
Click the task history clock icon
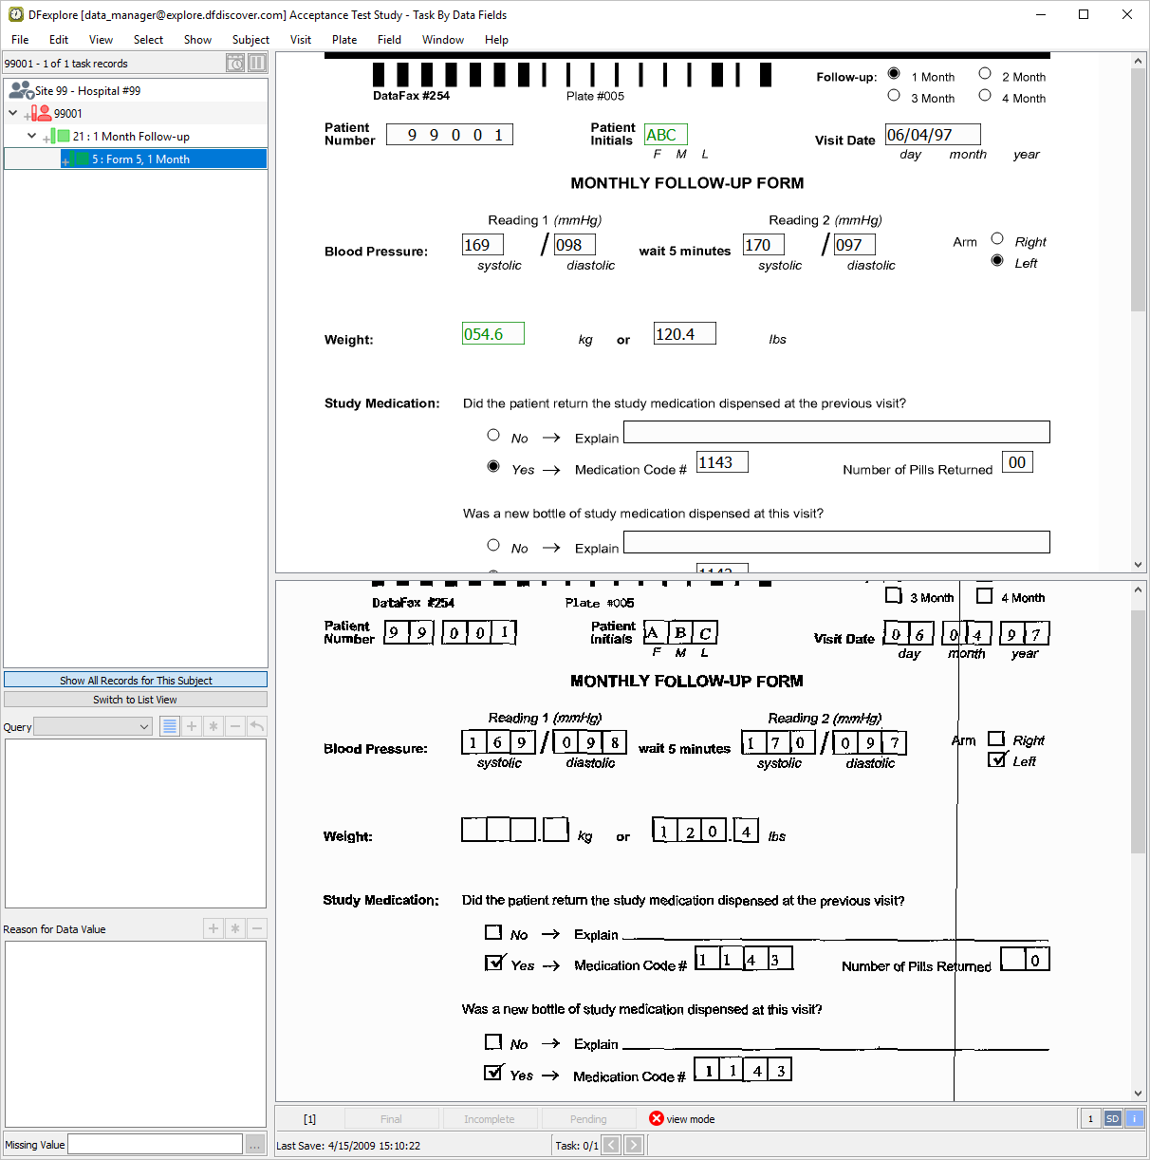click(x=235, y=64)
